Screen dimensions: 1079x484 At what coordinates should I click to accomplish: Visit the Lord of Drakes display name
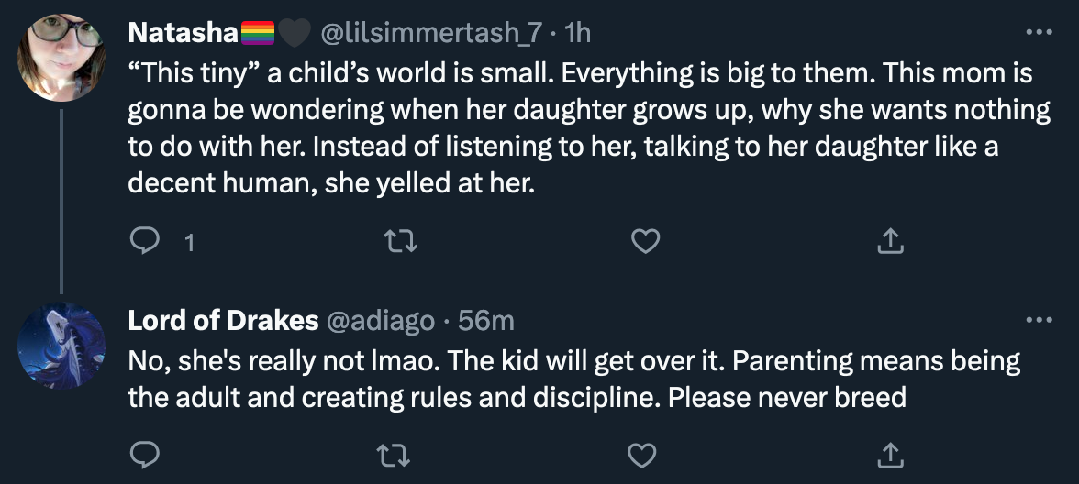[x=223, y=321]
